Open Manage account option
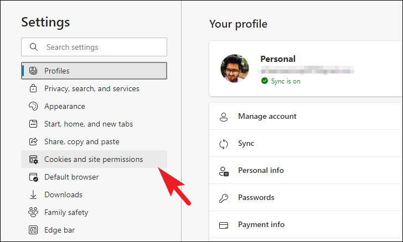 click(267, 116)
